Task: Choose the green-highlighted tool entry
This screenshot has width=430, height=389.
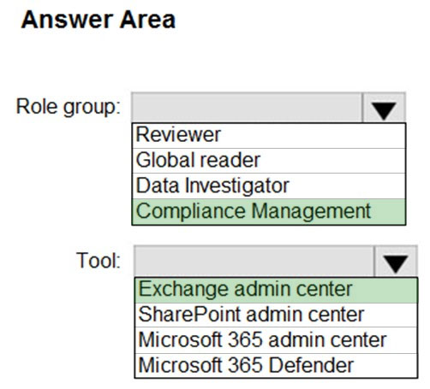Action: (276, 290)
